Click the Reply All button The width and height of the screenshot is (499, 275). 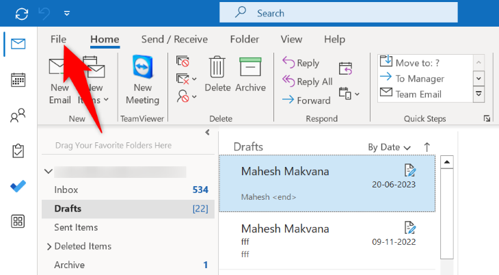click(x=308, y=81)
